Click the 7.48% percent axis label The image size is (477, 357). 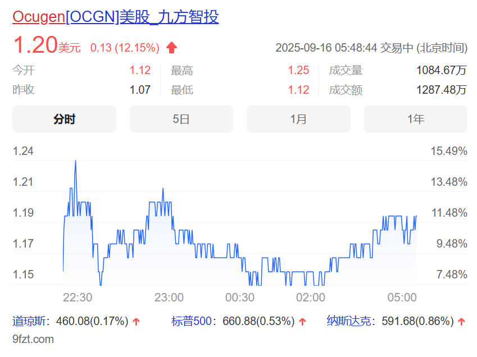[x=452, y=274]
